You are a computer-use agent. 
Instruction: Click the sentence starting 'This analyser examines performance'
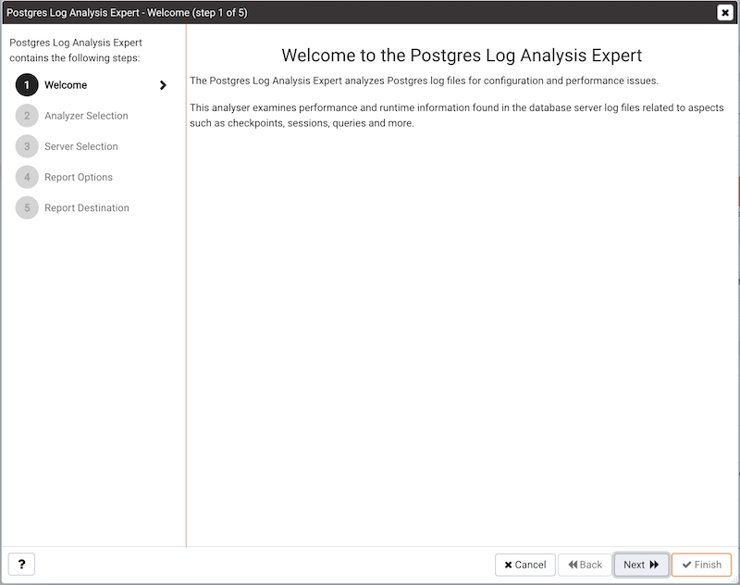point(456,115)
